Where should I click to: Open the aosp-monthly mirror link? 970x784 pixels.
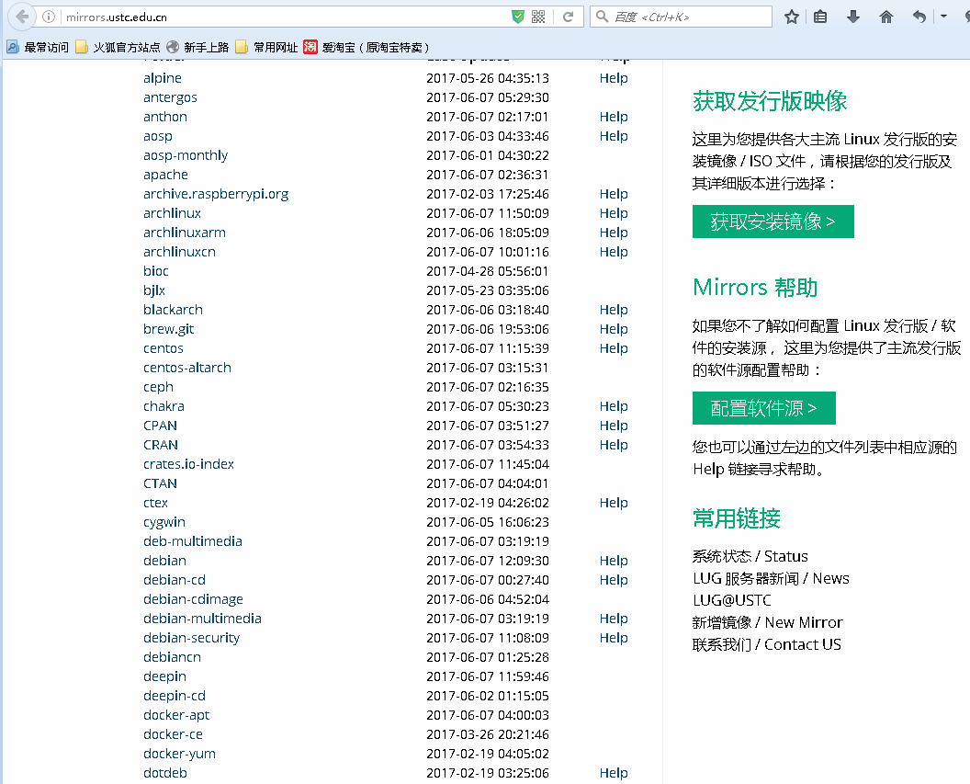point(185,155)
